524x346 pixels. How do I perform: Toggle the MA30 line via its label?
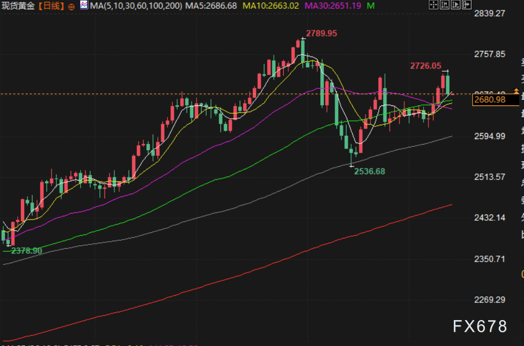point(333,6)
